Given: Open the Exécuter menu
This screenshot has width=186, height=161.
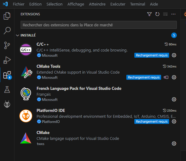Looking at the screenshot, I should (x=118, y=4).
